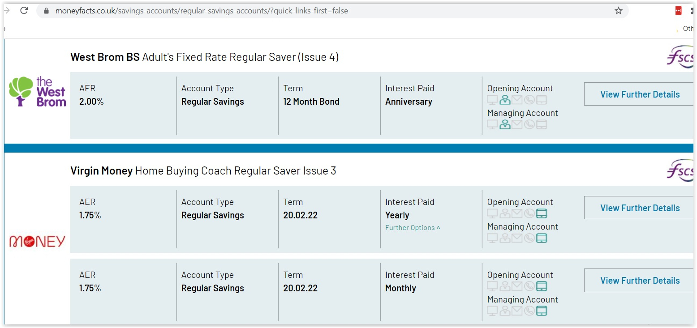Select 1.75% AER in the Yearly row
The height and width of the screenshot is (328, 697).
tap(90, 215)
